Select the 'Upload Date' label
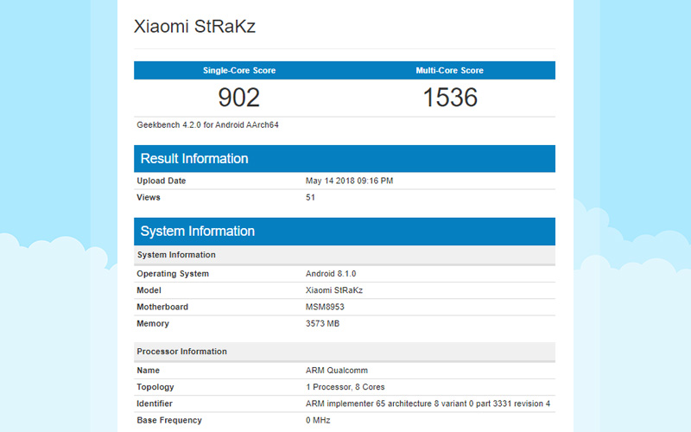The width and height of the screenshot is (691, 432). click(x=162, y=181)
